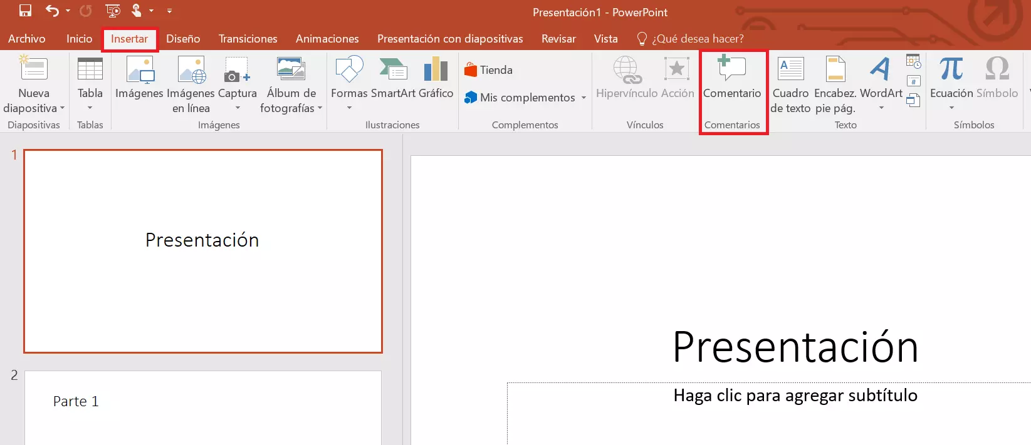
Task: Expand the WordArt dropdown arrow
Action: click(x=881, y=108)
